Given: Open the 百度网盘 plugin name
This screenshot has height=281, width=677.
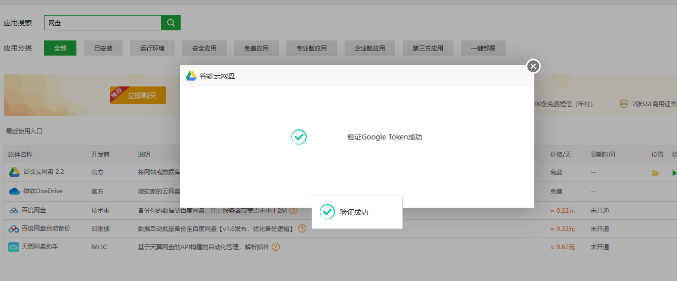Looking at the screenshot, I should pyautogui.click(x=34, y=210).
